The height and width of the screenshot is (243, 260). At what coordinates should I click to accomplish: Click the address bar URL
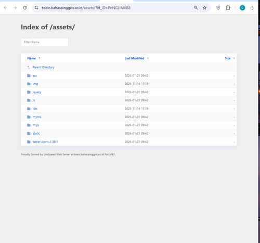[86, 8]
